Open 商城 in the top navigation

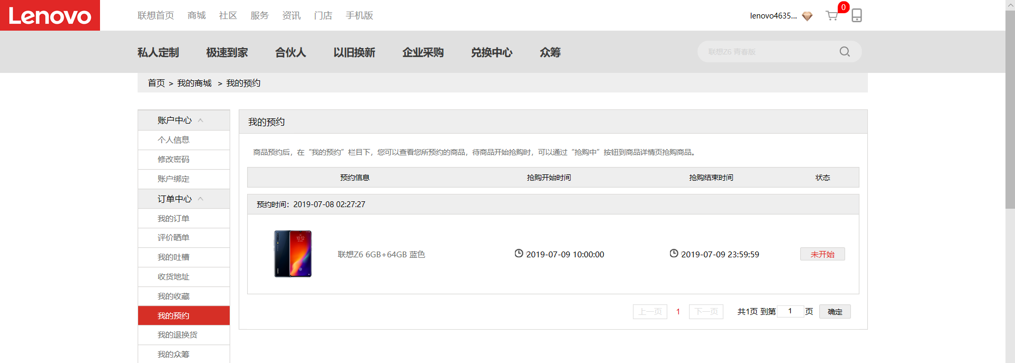click(196, 16)
